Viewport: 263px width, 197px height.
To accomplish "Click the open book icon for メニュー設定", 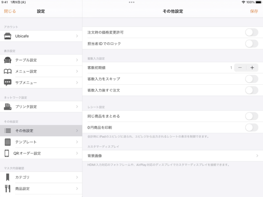I will coord(7,72).
